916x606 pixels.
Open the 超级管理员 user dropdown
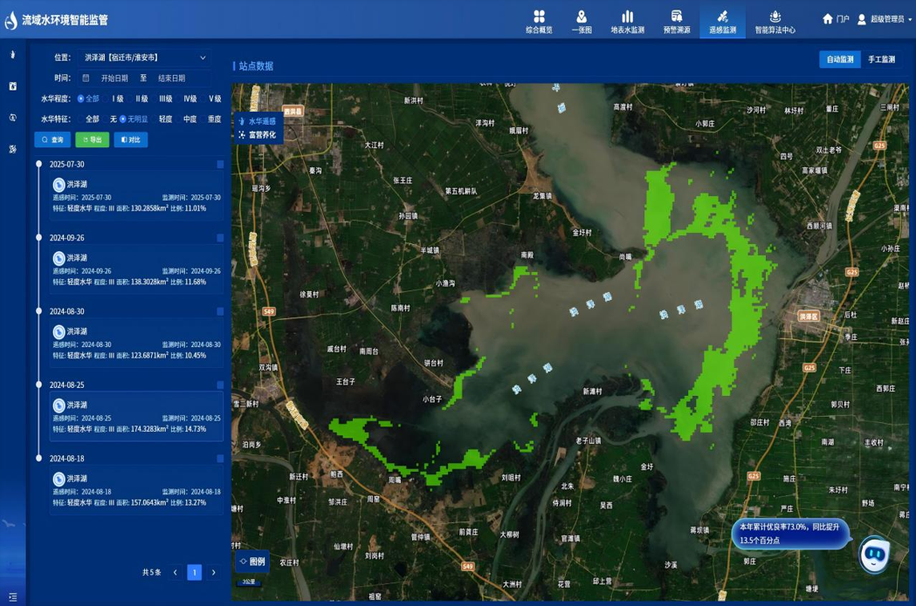885,19
